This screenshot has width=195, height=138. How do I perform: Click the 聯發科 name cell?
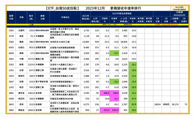tap(21, 76)
